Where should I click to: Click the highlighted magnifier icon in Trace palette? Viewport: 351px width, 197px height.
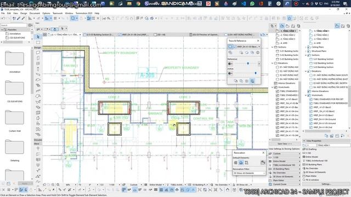click(252, 81)
